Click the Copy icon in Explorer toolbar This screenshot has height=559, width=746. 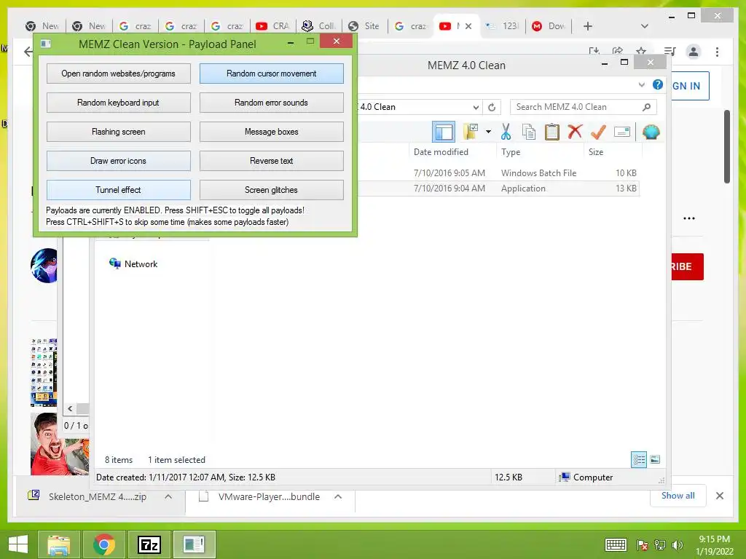click(529, 132)
